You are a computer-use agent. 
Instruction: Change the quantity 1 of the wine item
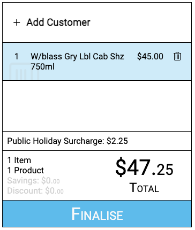click(x=17, y=57)
